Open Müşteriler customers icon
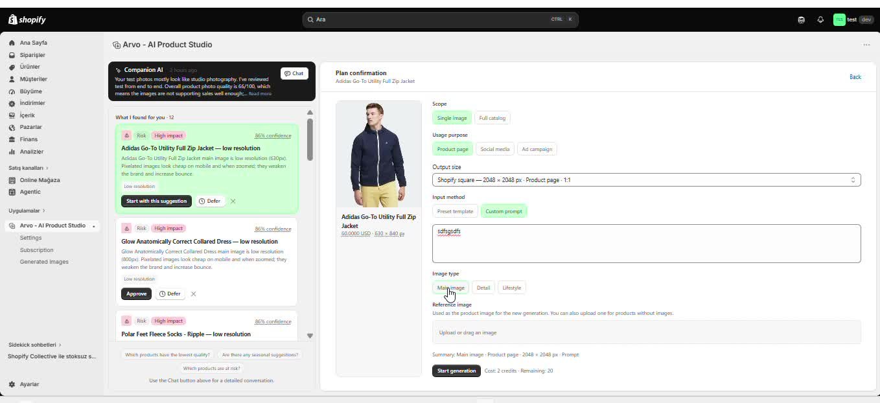Viewport: 880px width, 403px height. (12, 79)
